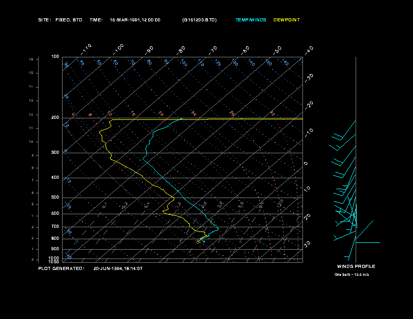Click the '0' temperature label on right axis
Image resolution: width=413 pixels, height=319 pixels.
(x=306, y=164)
